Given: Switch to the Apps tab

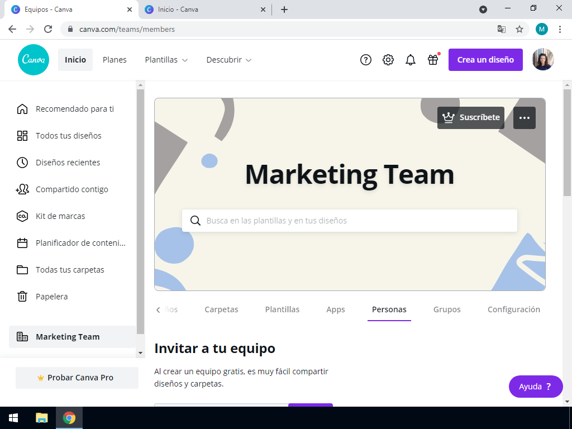Looking at the screenshot, I should (x=336, y=309).
